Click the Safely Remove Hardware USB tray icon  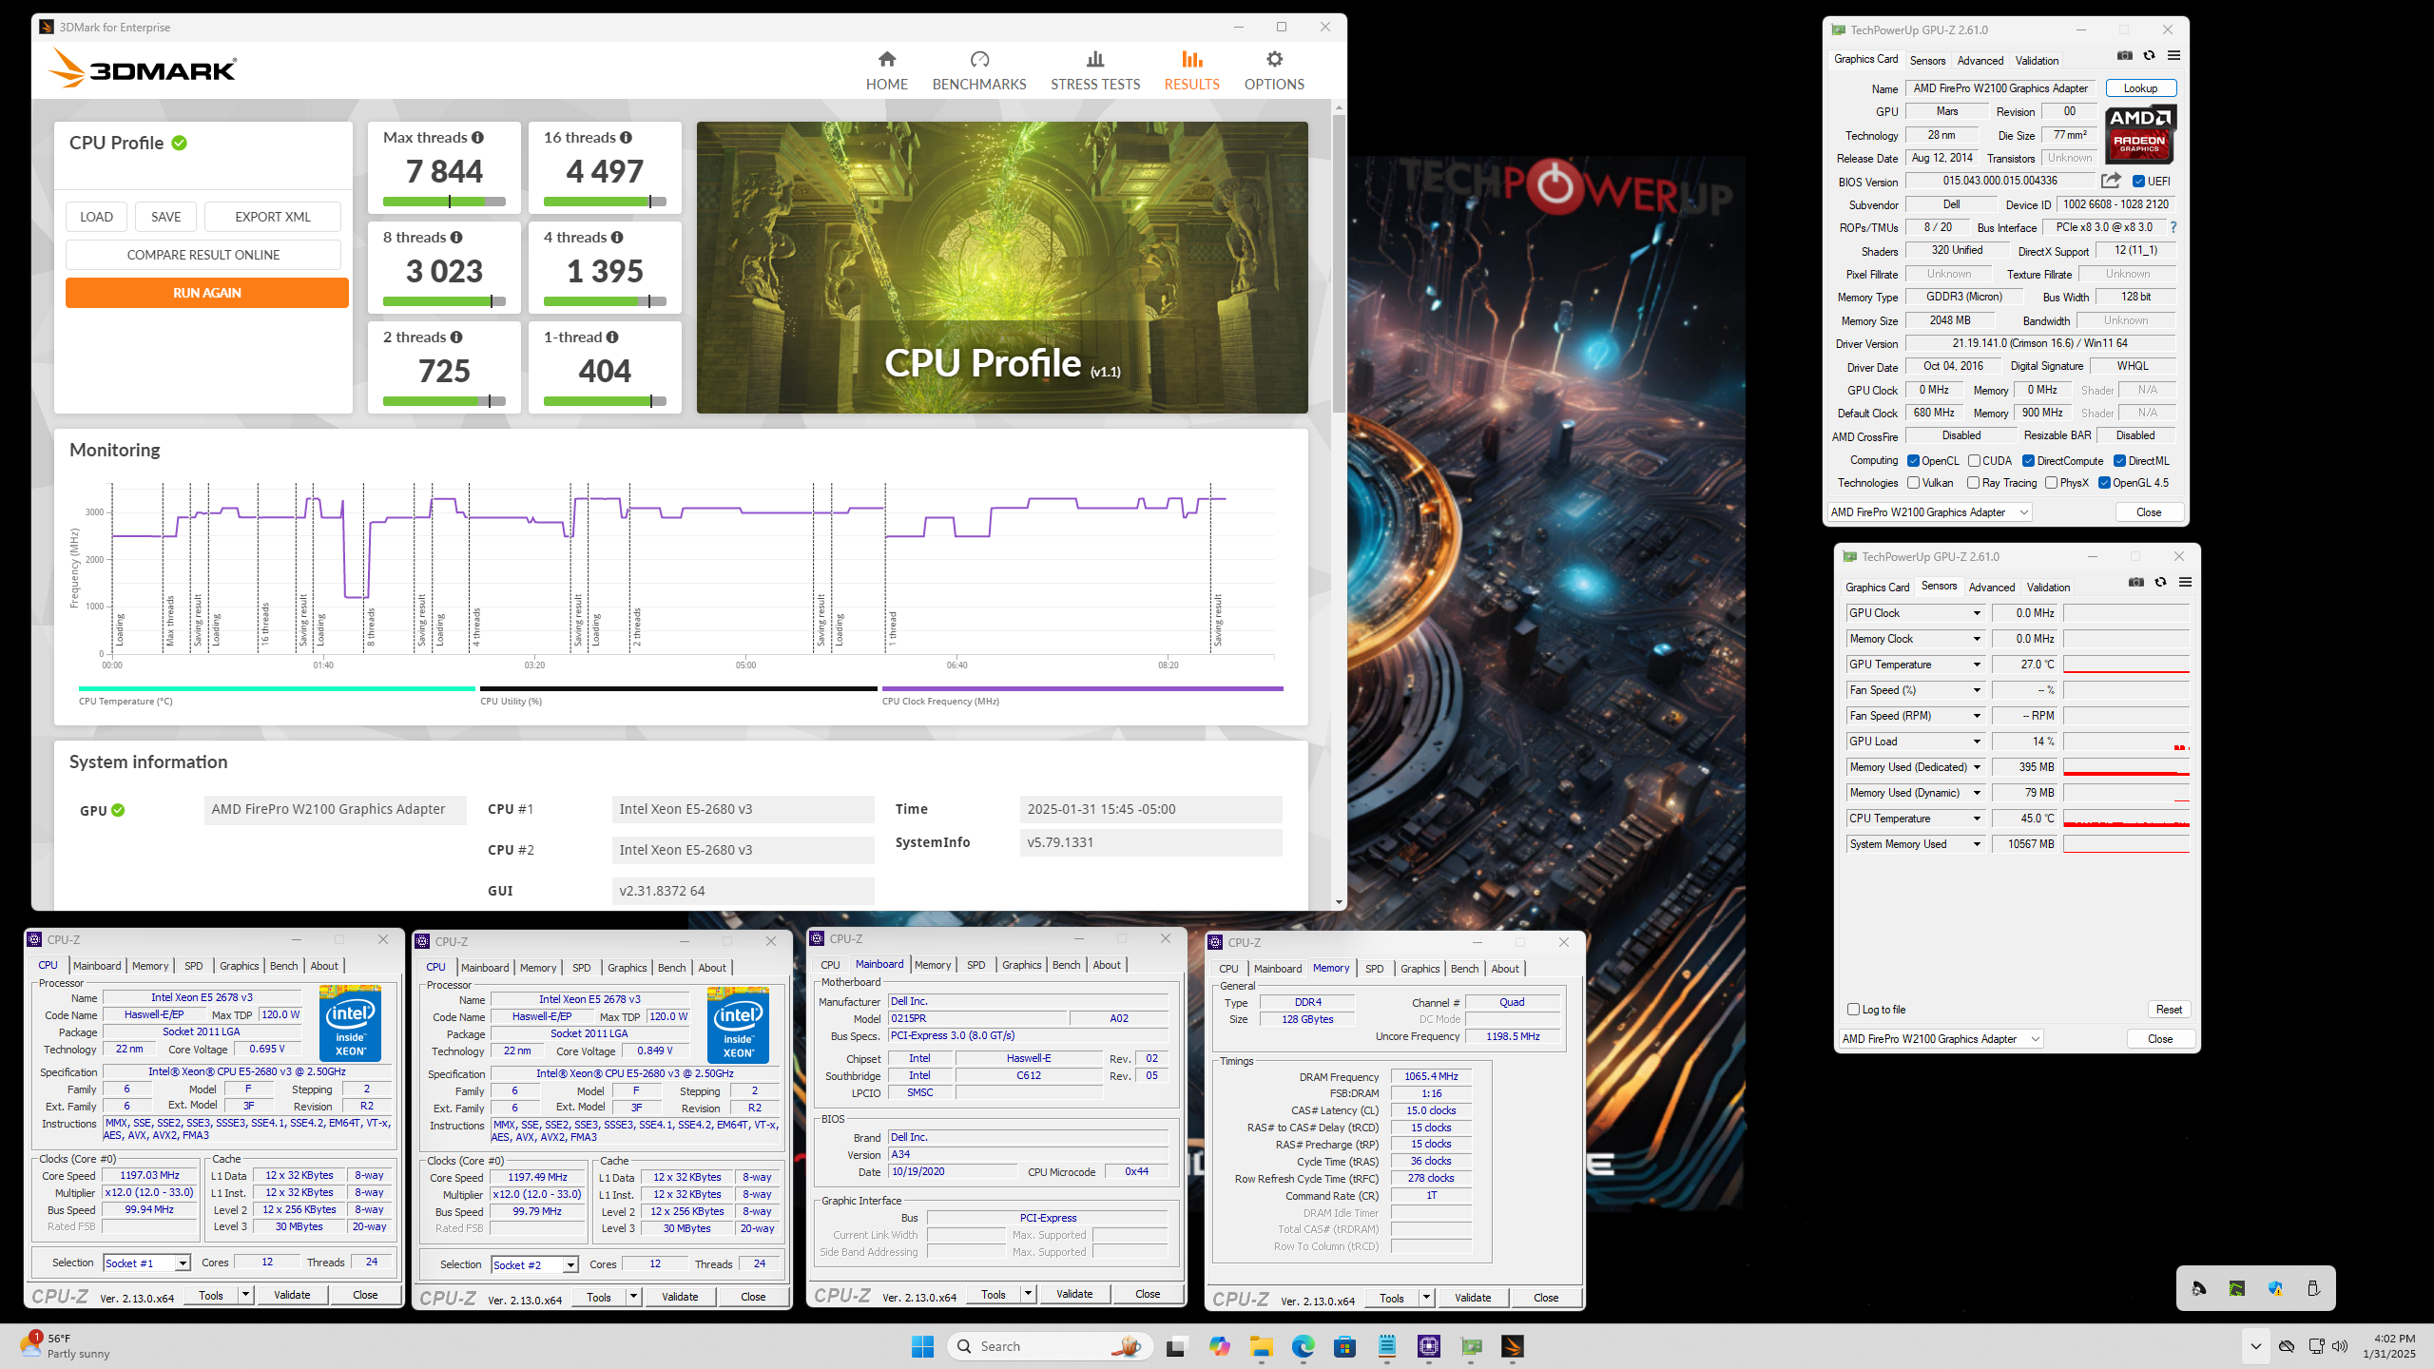(2313, 1289)
